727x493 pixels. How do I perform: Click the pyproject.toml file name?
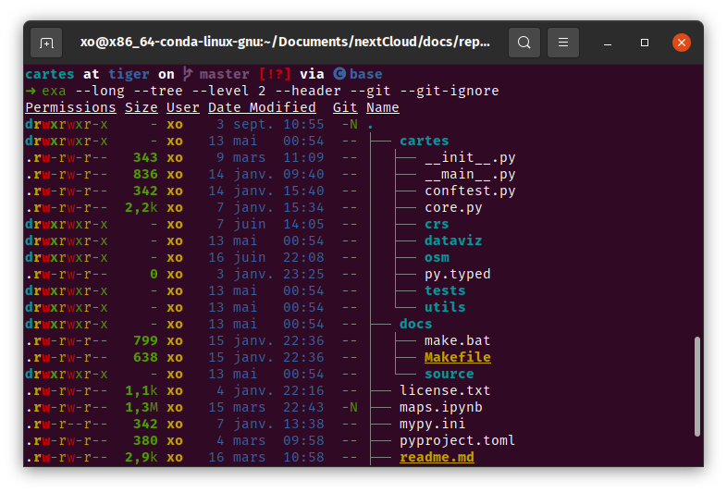point(458,440)
